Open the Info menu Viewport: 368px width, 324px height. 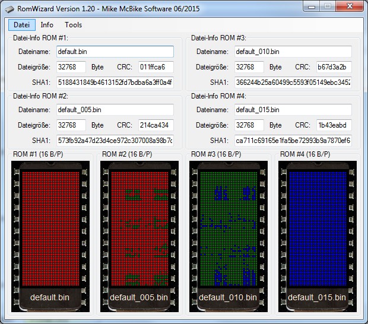47,25
